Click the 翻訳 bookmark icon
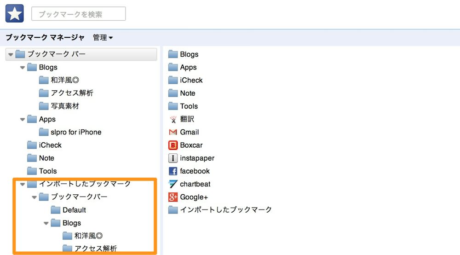This screenshot has height=255, width=460. 173,119
